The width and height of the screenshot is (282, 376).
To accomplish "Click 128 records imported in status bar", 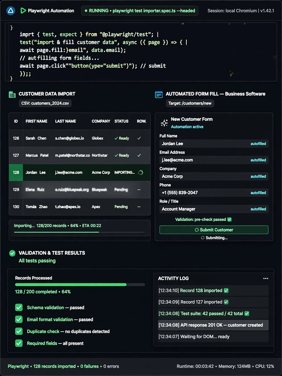I will click(55, 366).
